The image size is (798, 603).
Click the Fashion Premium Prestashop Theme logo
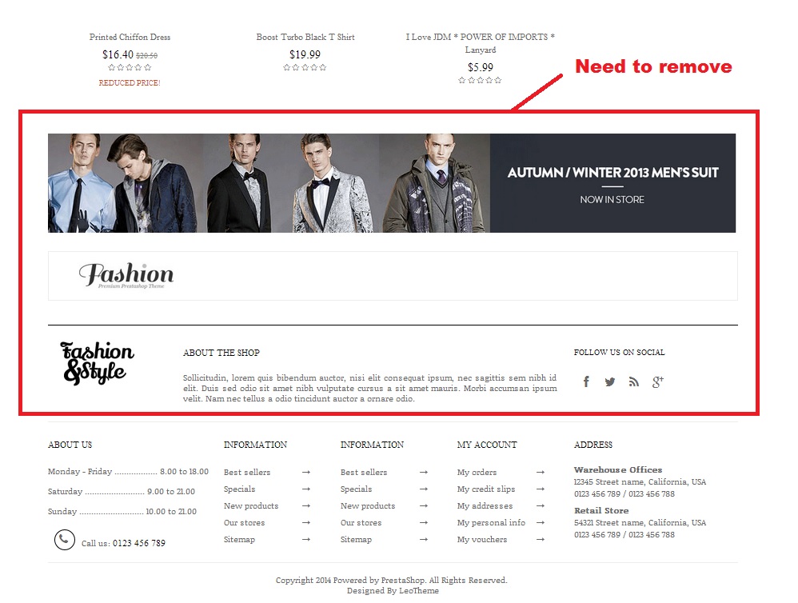126,275
